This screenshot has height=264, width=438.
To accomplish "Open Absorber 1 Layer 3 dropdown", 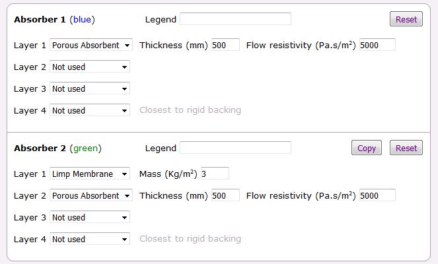I will pos(90,88).
